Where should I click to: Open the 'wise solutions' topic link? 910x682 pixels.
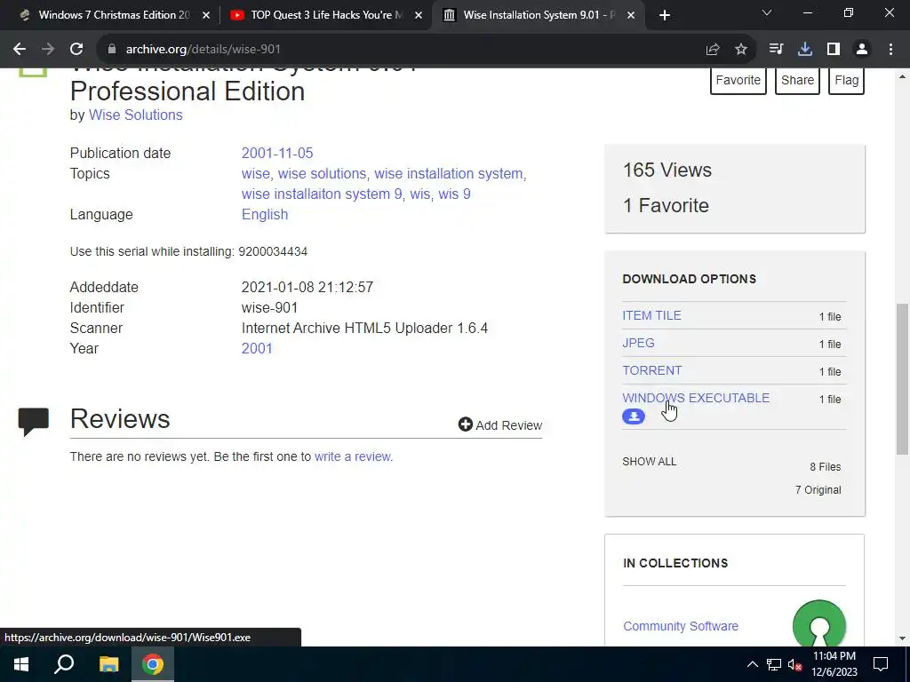322,173
